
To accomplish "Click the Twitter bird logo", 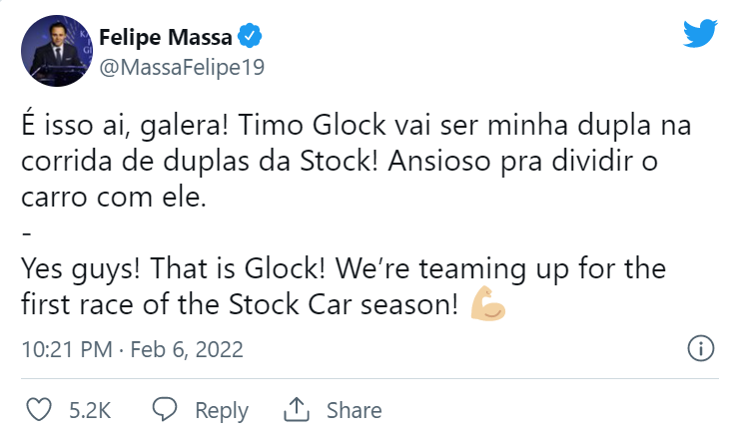I will click(701, 34).
